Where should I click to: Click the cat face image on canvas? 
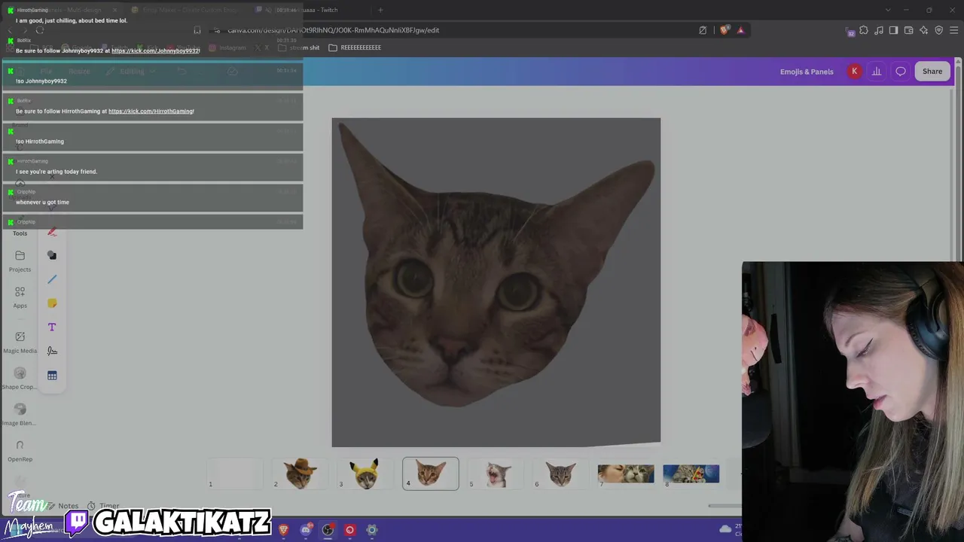click(496, 265)
